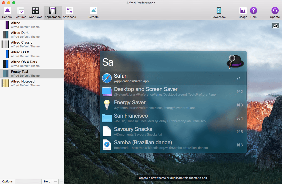
Task: Select the Appearance tuxedo icon
Action: pyautogui.click(x=53, y=11)
